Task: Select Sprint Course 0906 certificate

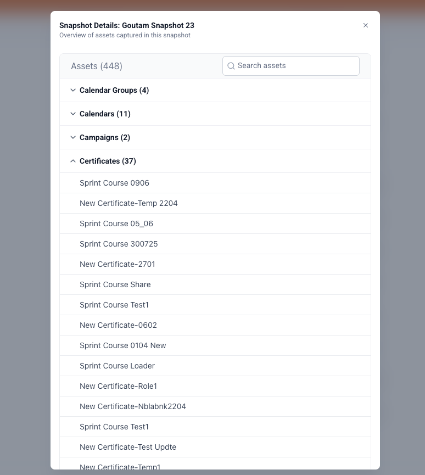Action: click(x=114, y=183)
